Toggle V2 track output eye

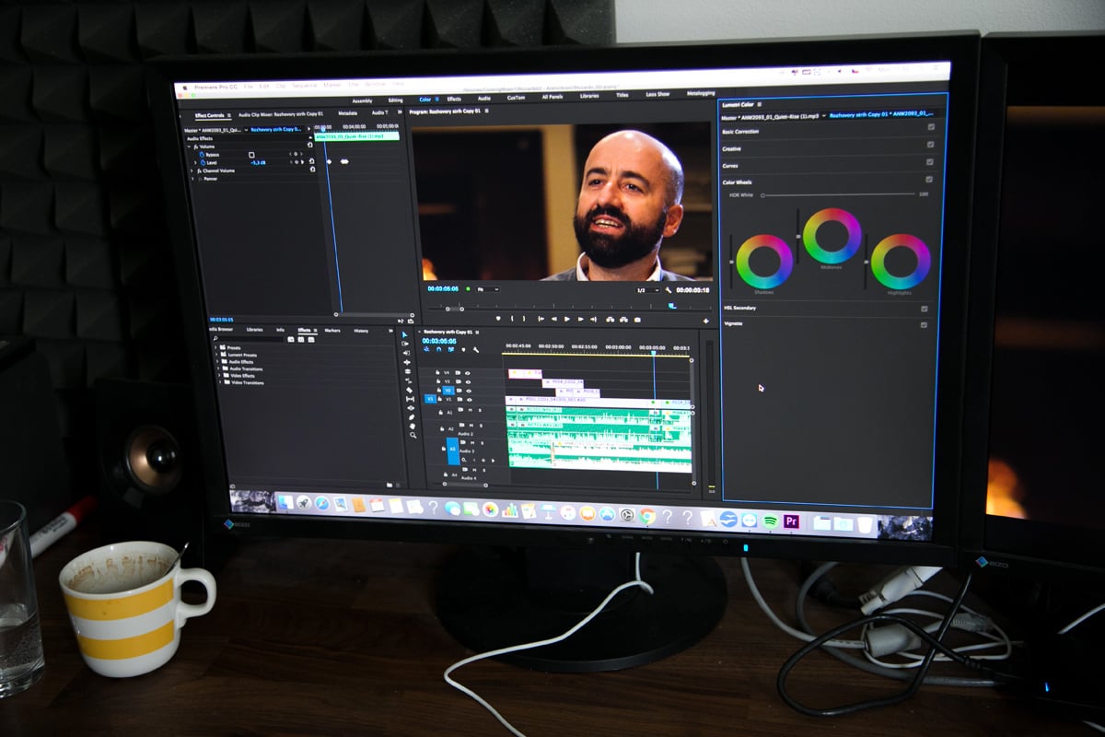coord(469,391)
